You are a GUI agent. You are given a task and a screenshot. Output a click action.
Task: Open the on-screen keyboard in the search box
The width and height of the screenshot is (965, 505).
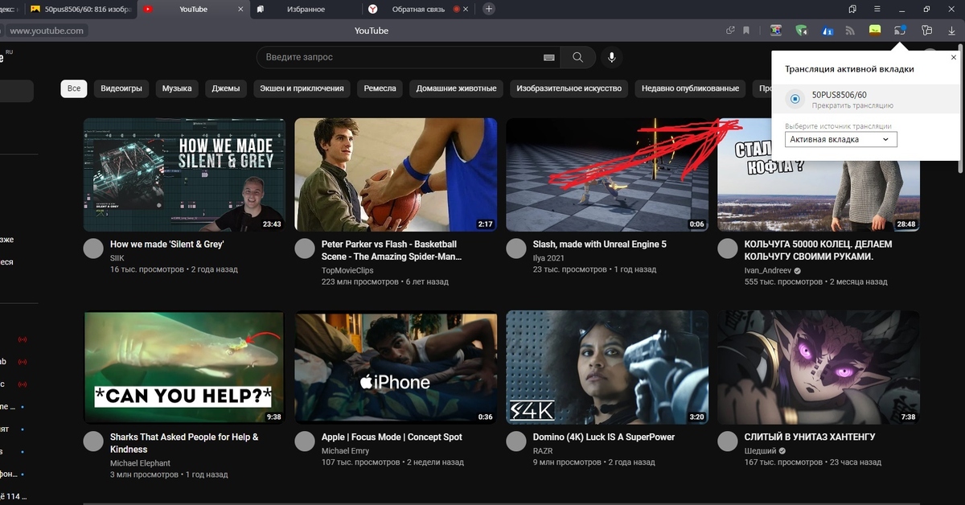pos(549,58)
